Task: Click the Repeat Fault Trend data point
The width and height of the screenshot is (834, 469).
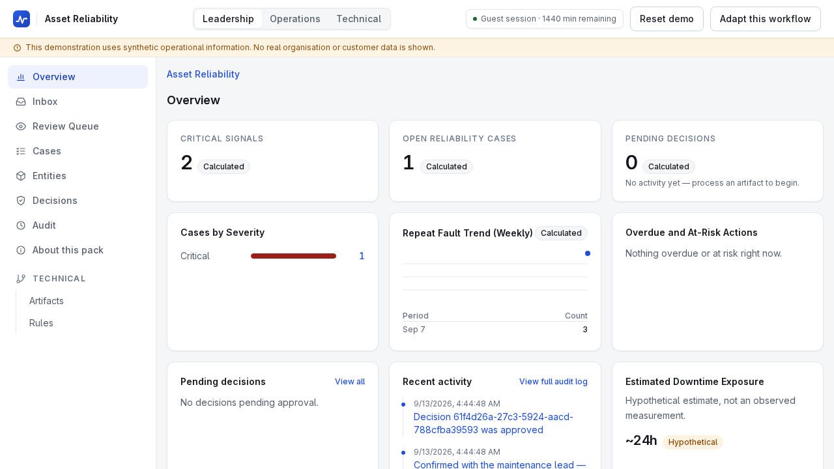Action: [x=588, y=253]
